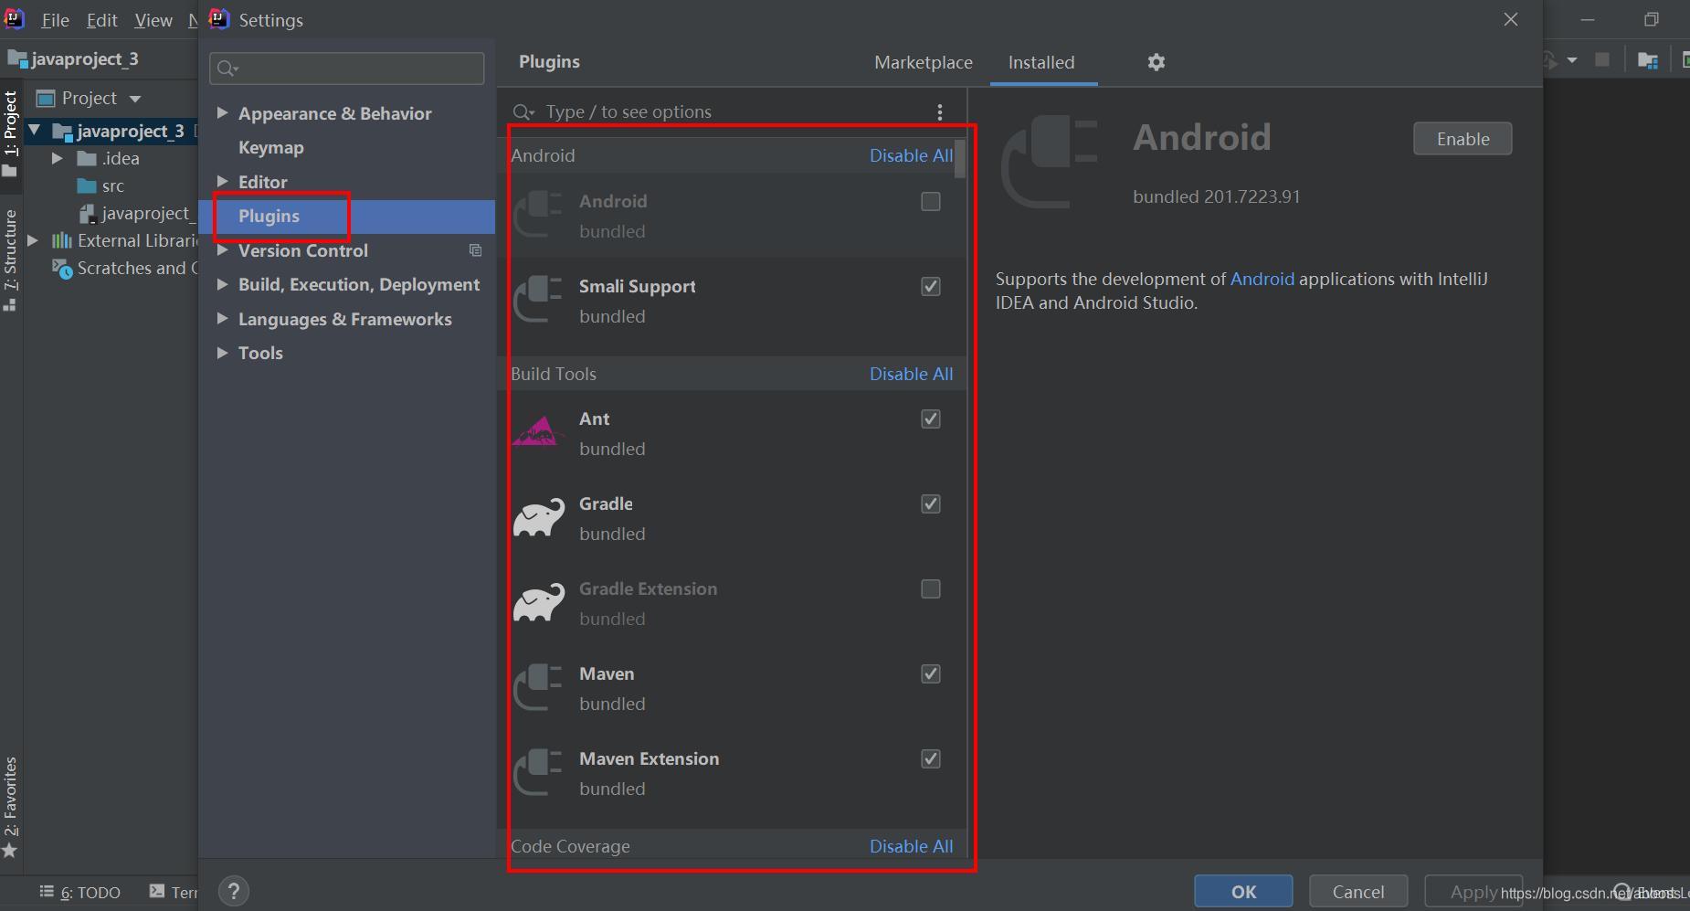Screen dimensions: 1690x911
Task: Click the help question mark icon
Action: (x=234, y=891)
